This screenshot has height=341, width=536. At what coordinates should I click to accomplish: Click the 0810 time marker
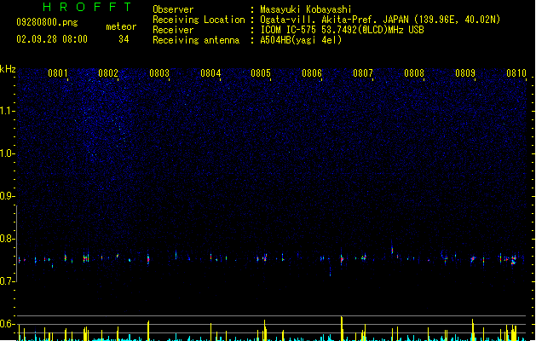coord(516,73)
